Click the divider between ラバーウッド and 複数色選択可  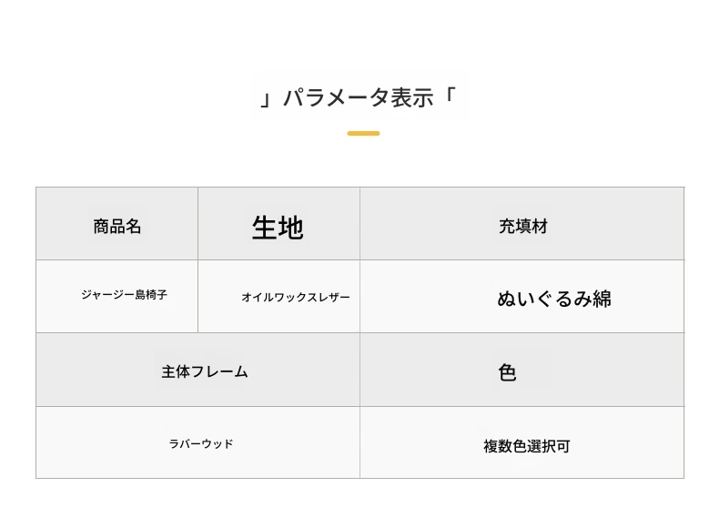pos(359,442)
